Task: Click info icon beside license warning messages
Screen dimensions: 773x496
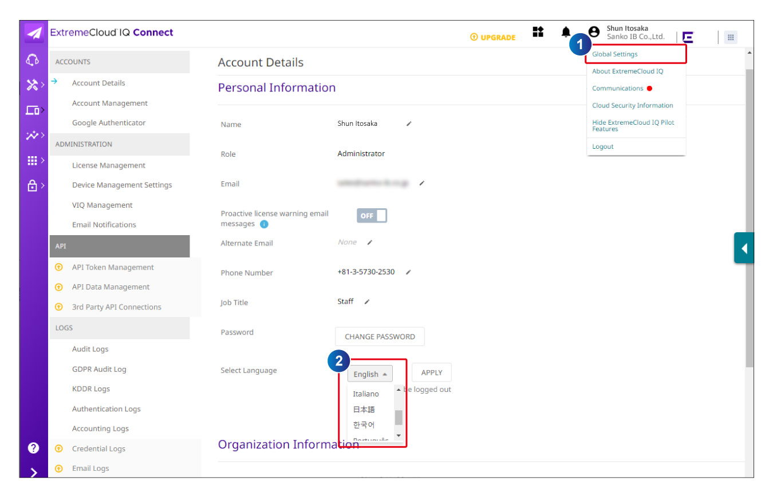Action: 264,224
